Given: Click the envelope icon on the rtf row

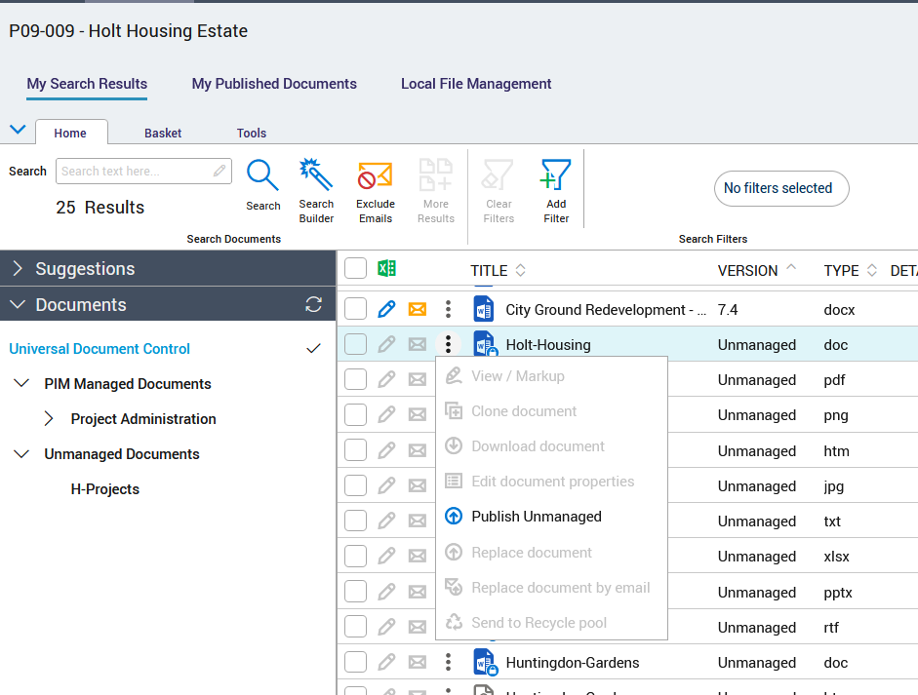Looking at the screenshot, I should (x=418, y=627).
